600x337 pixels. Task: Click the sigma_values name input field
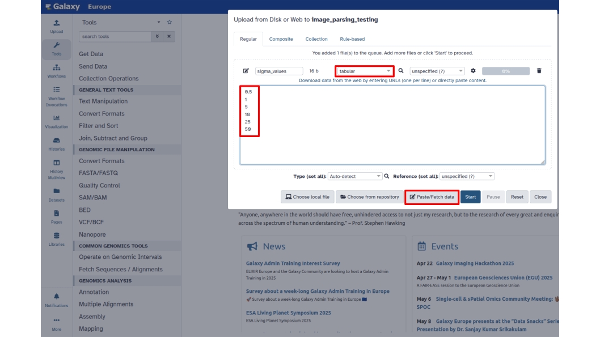[279, 71]
